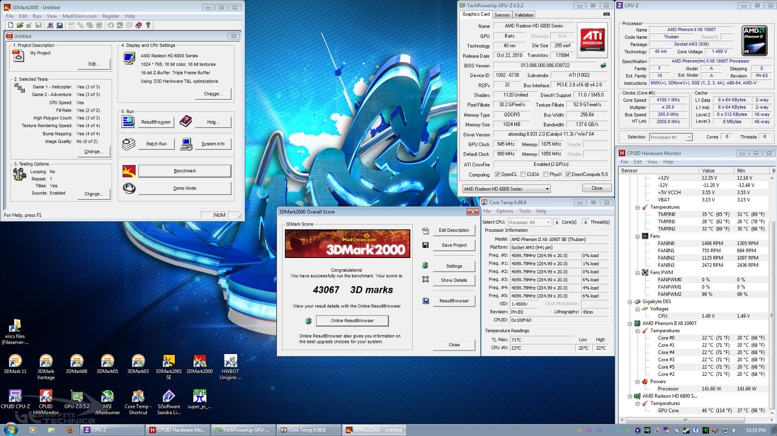
Task: Switch to Core Temp 0.99.8 in the taskbar
Action: point(308,430)
